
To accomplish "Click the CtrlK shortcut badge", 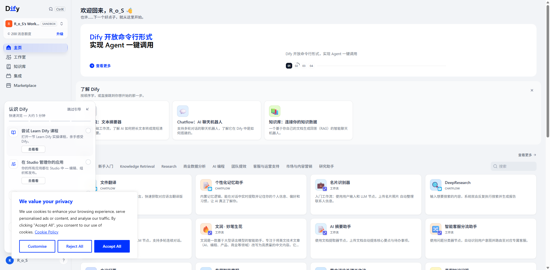I will [60, 9].
